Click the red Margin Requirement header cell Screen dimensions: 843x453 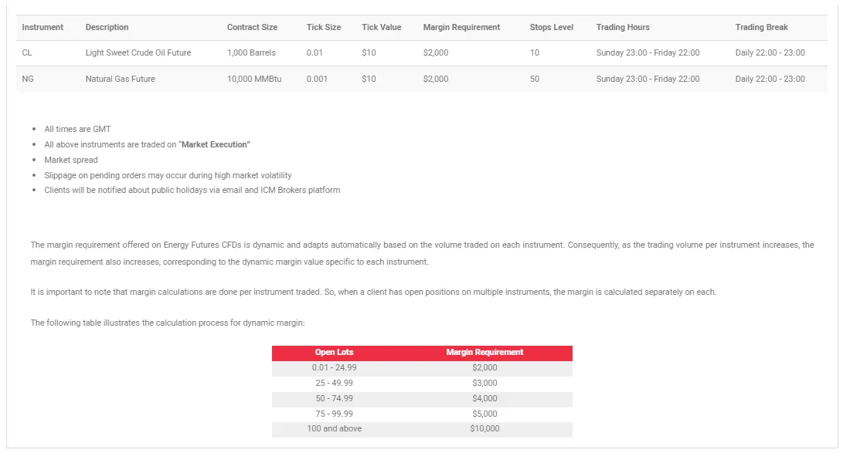(484, 353)
